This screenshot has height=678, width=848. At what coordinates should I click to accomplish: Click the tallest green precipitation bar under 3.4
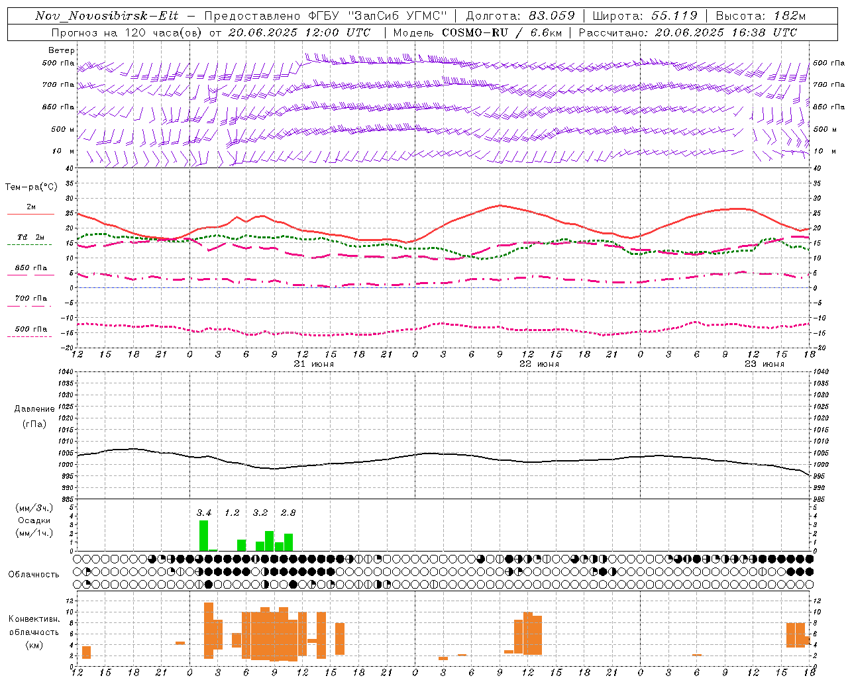point(203,536)
